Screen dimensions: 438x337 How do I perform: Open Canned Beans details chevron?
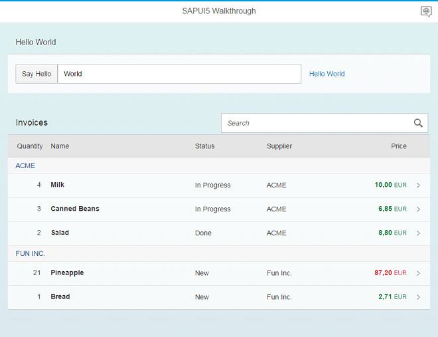point(418,209)
